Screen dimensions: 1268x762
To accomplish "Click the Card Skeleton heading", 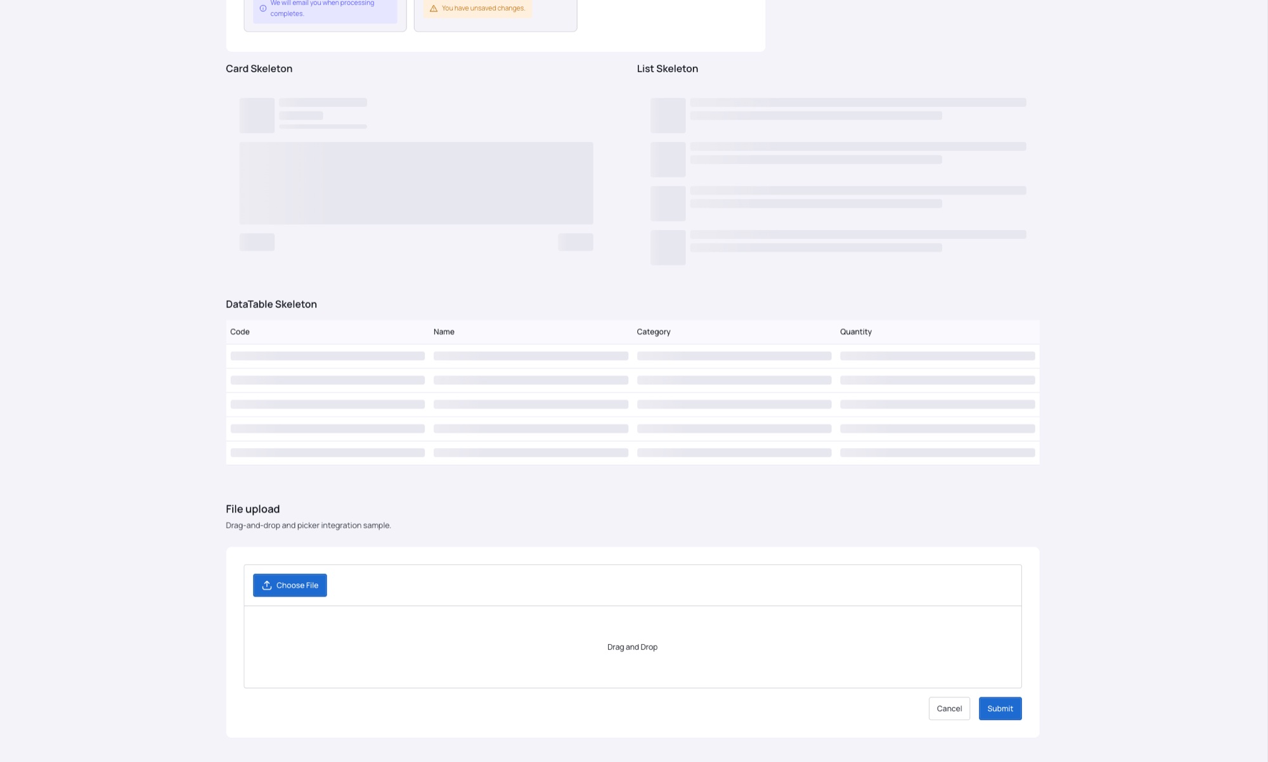I will point(259,68).
